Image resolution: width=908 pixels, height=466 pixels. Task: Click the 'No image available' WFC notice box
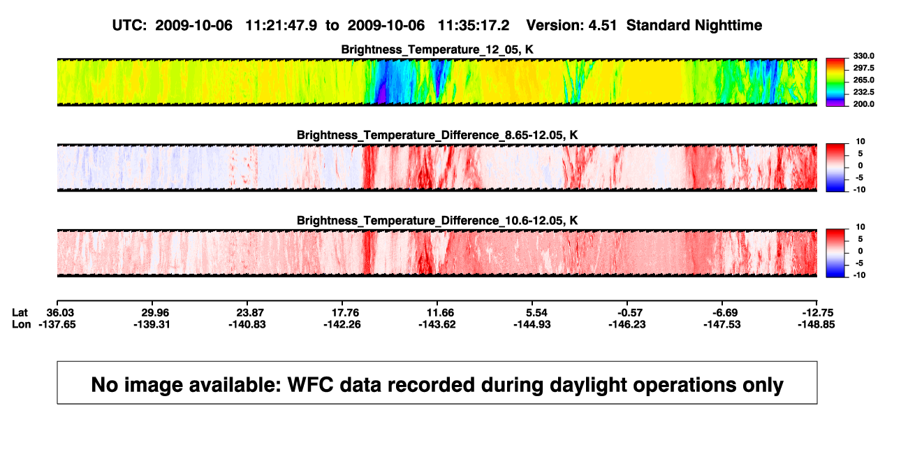437,382
